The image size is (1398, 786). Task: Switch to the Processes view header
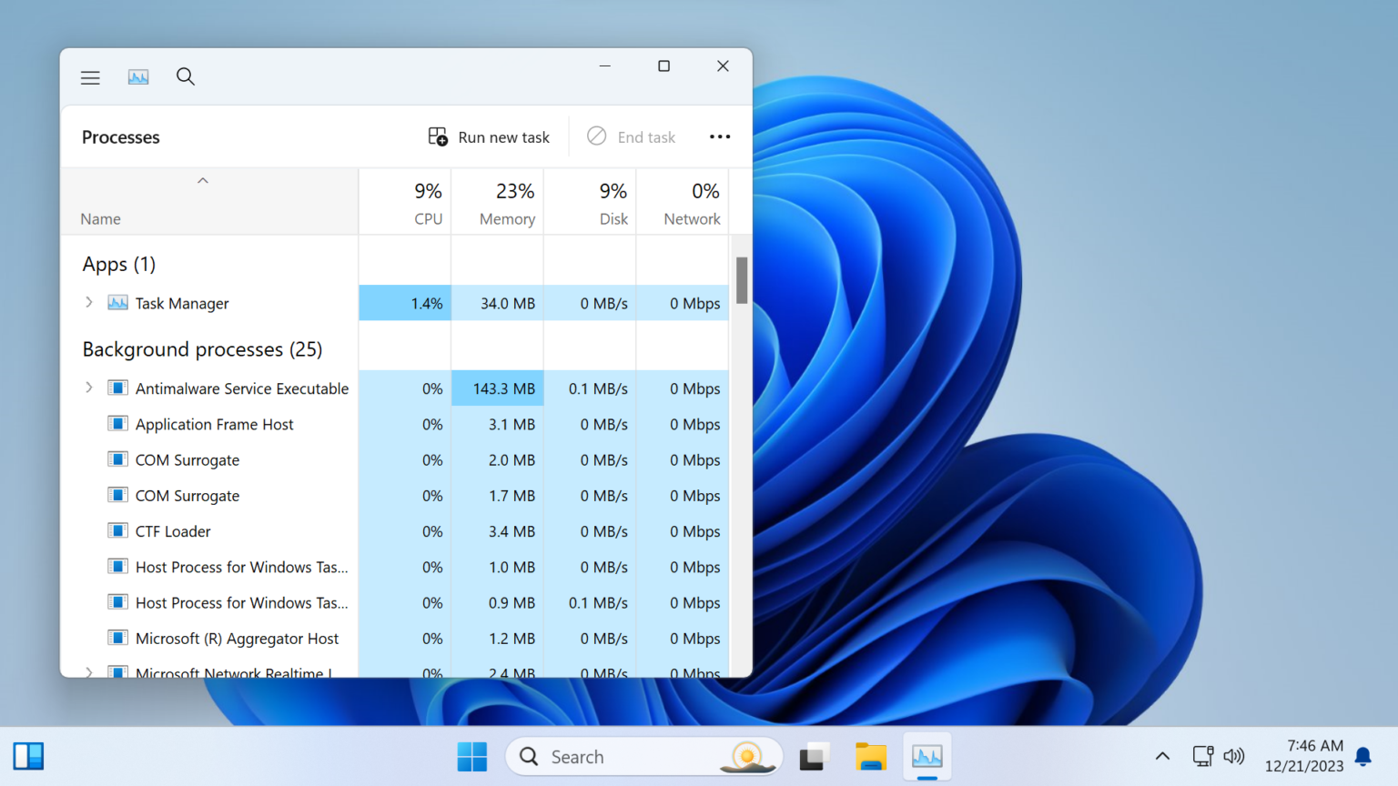(120, 136)
